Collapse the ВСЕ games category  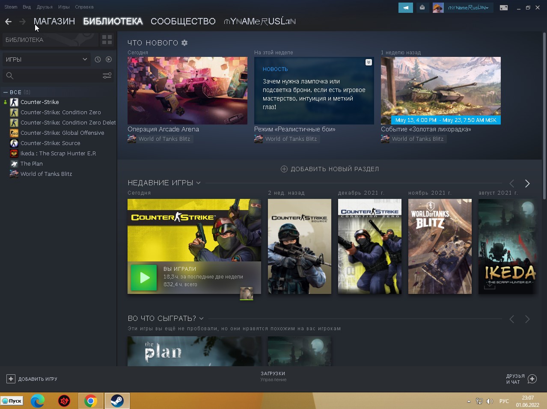pos(6,92)
